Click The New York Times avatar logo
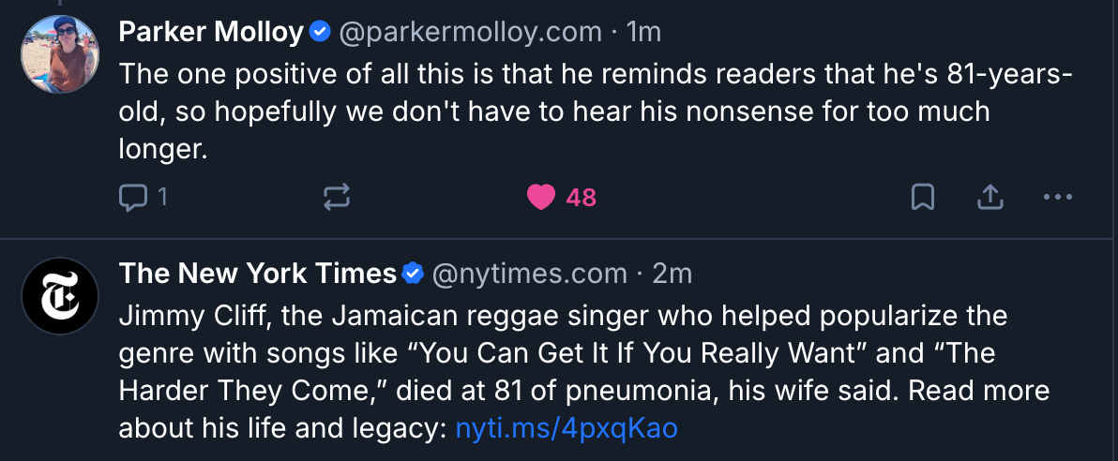This screenshot has height=461, width=1118. pos(59,295)
